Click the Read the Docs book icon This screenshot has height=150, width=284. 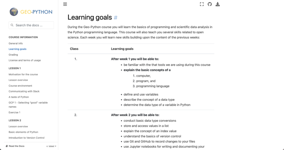pos(7,146)
